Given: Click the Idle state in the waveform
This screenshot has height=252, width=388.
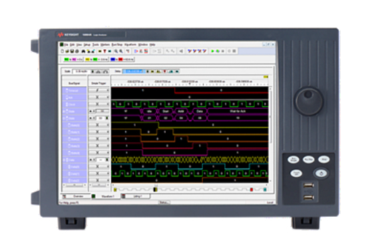Looking at the screenshot, I should pos(149,111).
